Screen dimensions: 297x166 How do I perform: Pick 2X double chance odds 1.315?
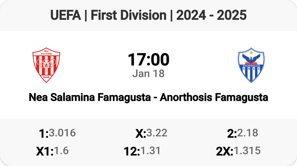(247, 151)
